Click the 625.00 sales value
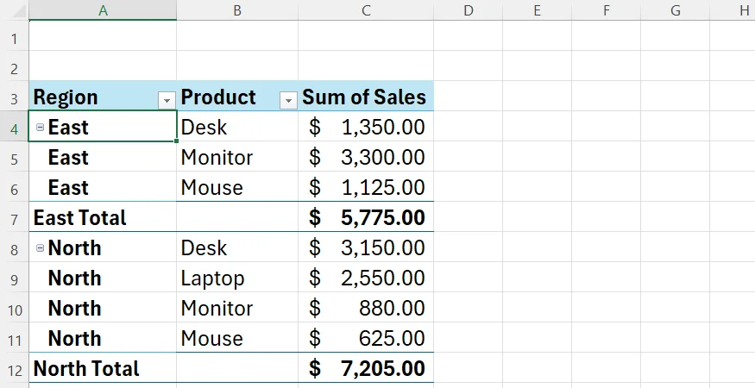 tap(366, 338)
